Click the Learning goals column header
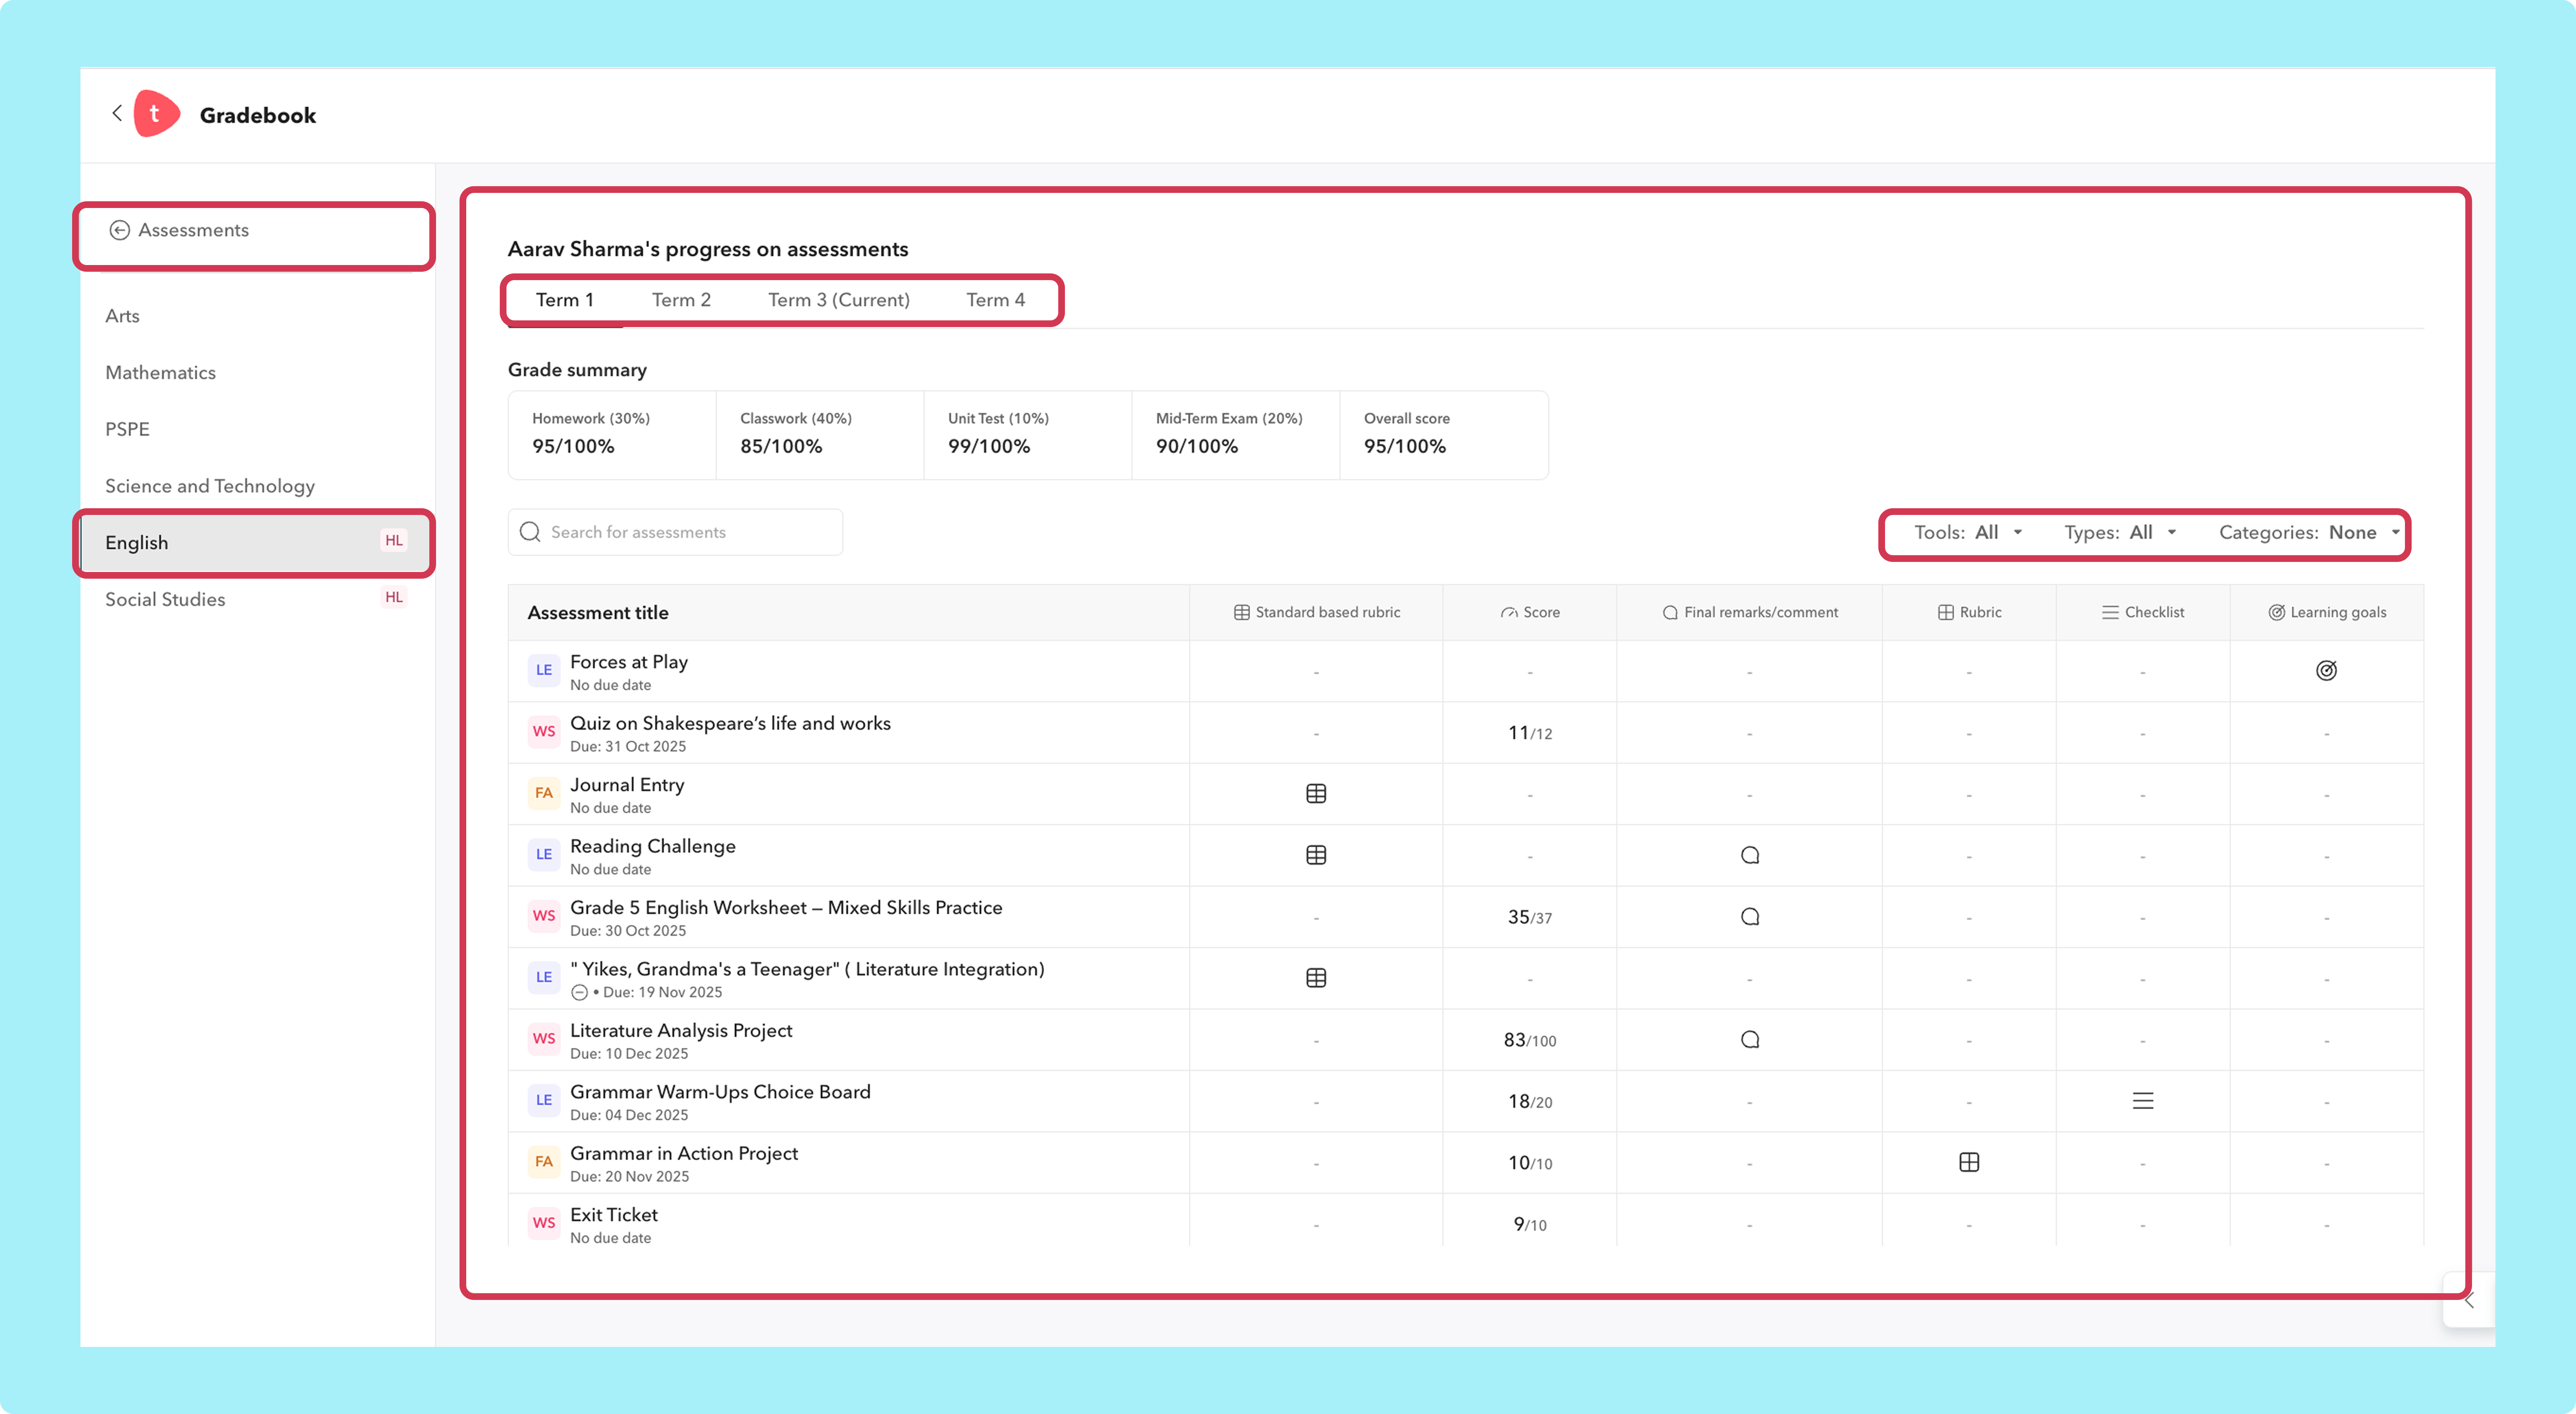Screen dimensions: 2576x1414 pyautogui.click(x=2327, y=612)
